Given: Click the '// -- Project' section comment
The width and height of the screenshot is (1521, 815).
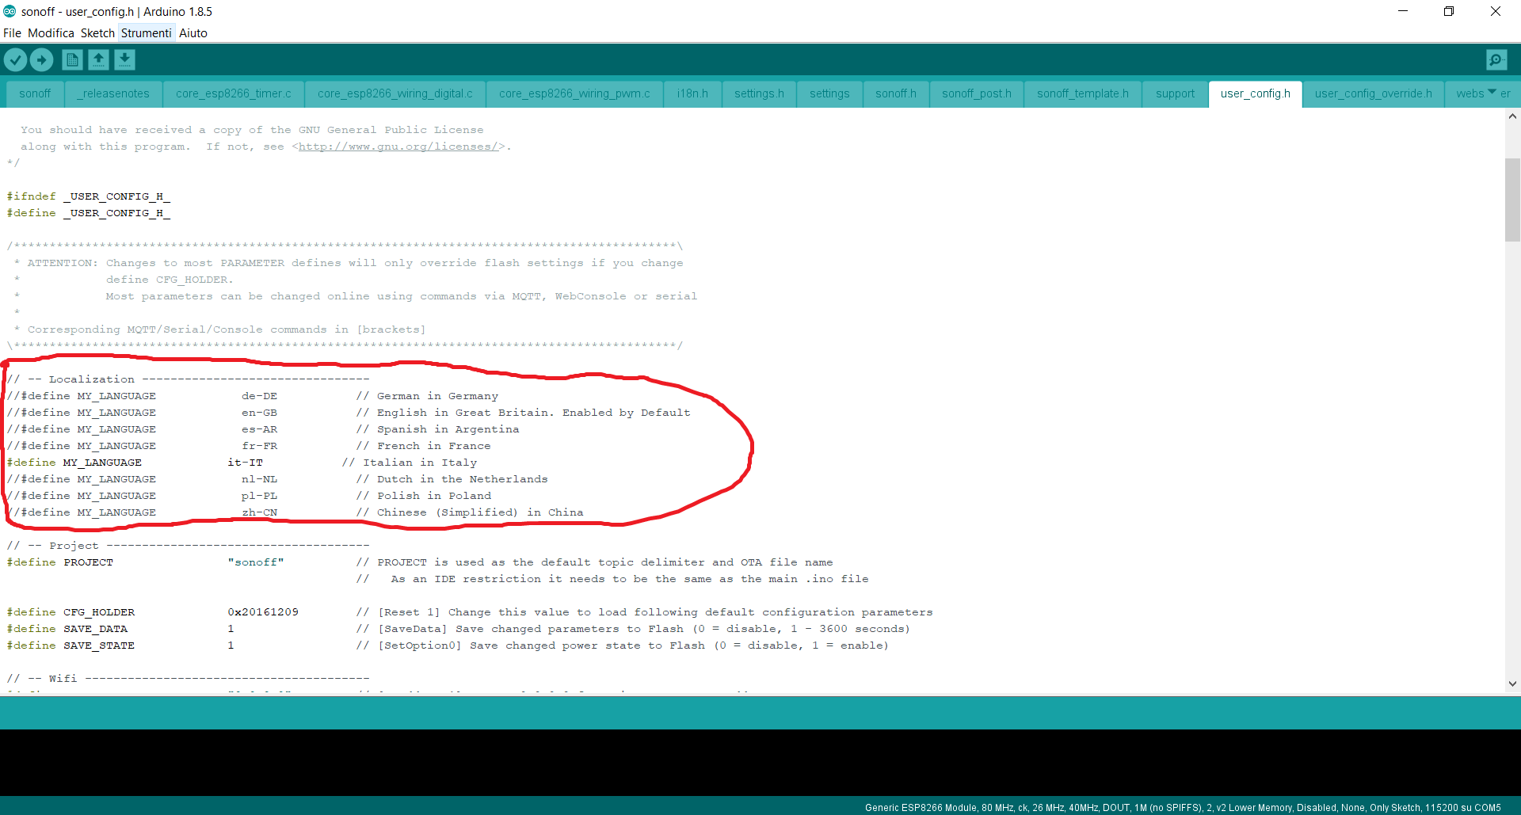Looking at the screenshot, I should (188, 546).
